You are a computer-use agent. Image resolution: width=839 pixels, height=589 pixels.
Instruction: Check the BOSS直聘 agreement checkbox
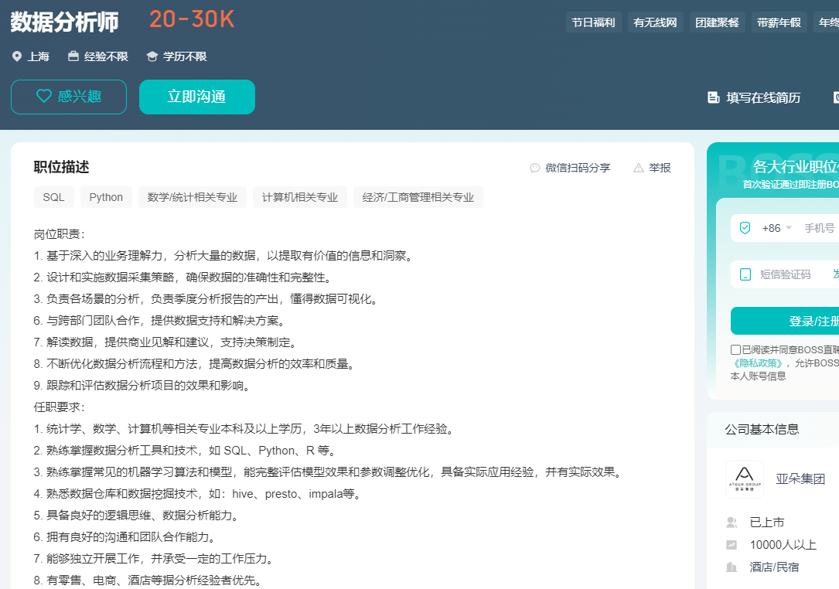pos(735,349)
